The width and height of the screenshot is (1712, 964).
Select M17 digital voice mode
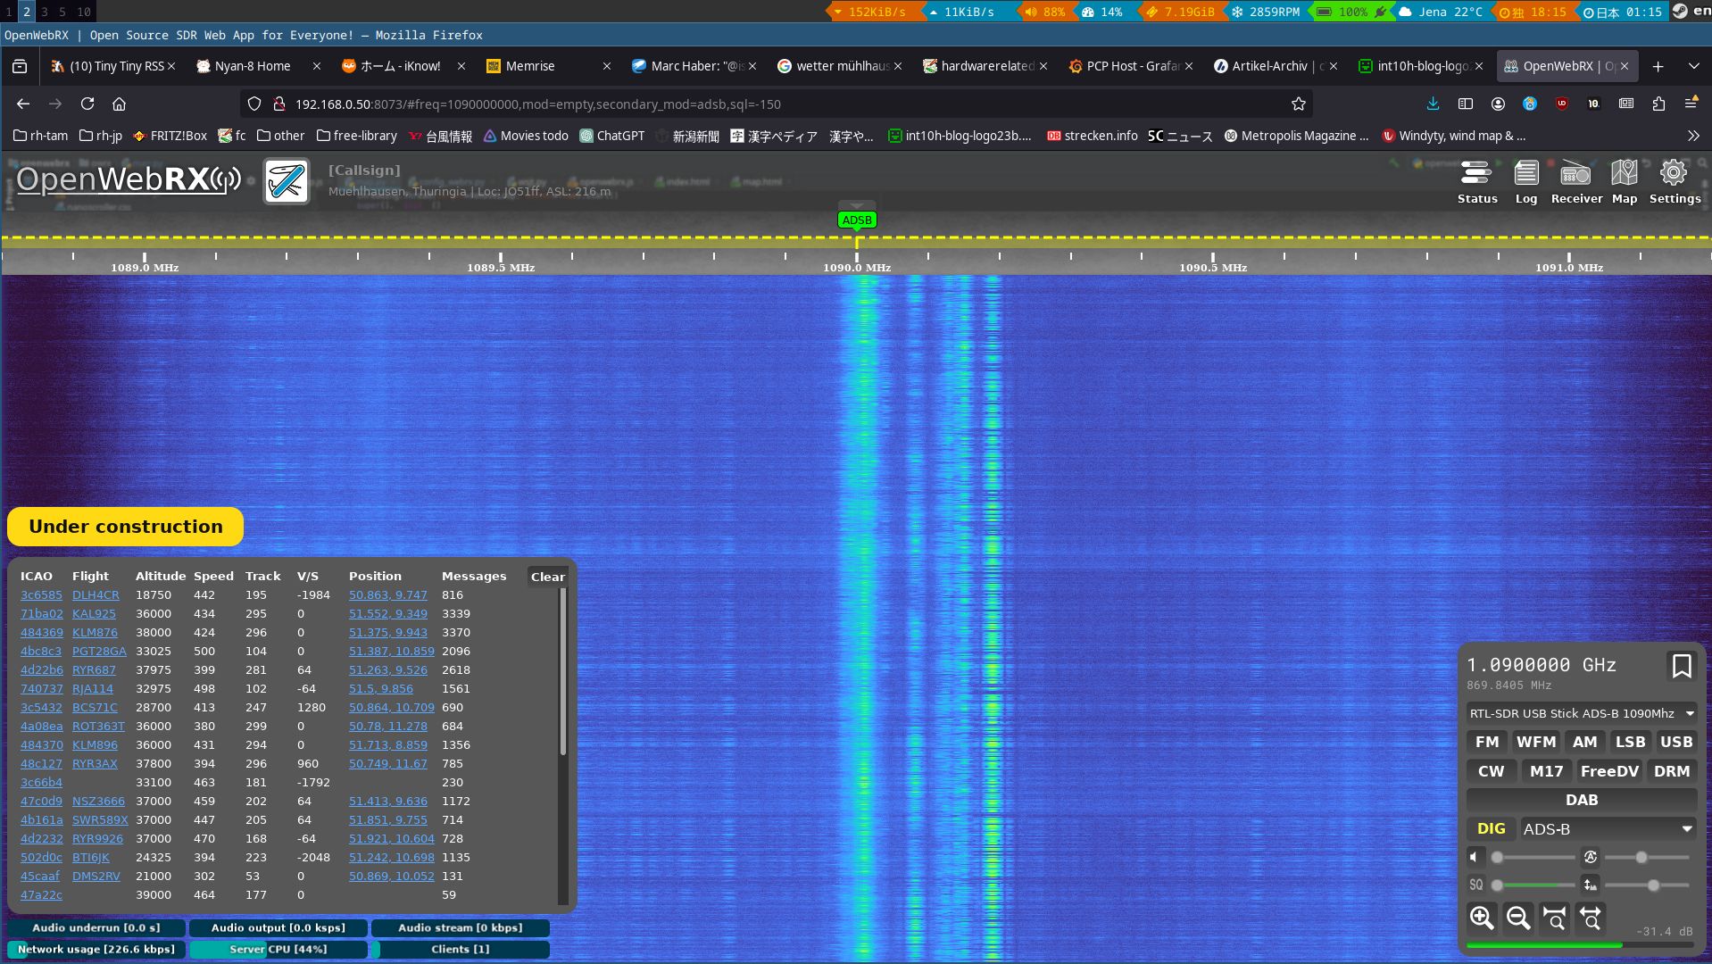[x=1546, y=771]
